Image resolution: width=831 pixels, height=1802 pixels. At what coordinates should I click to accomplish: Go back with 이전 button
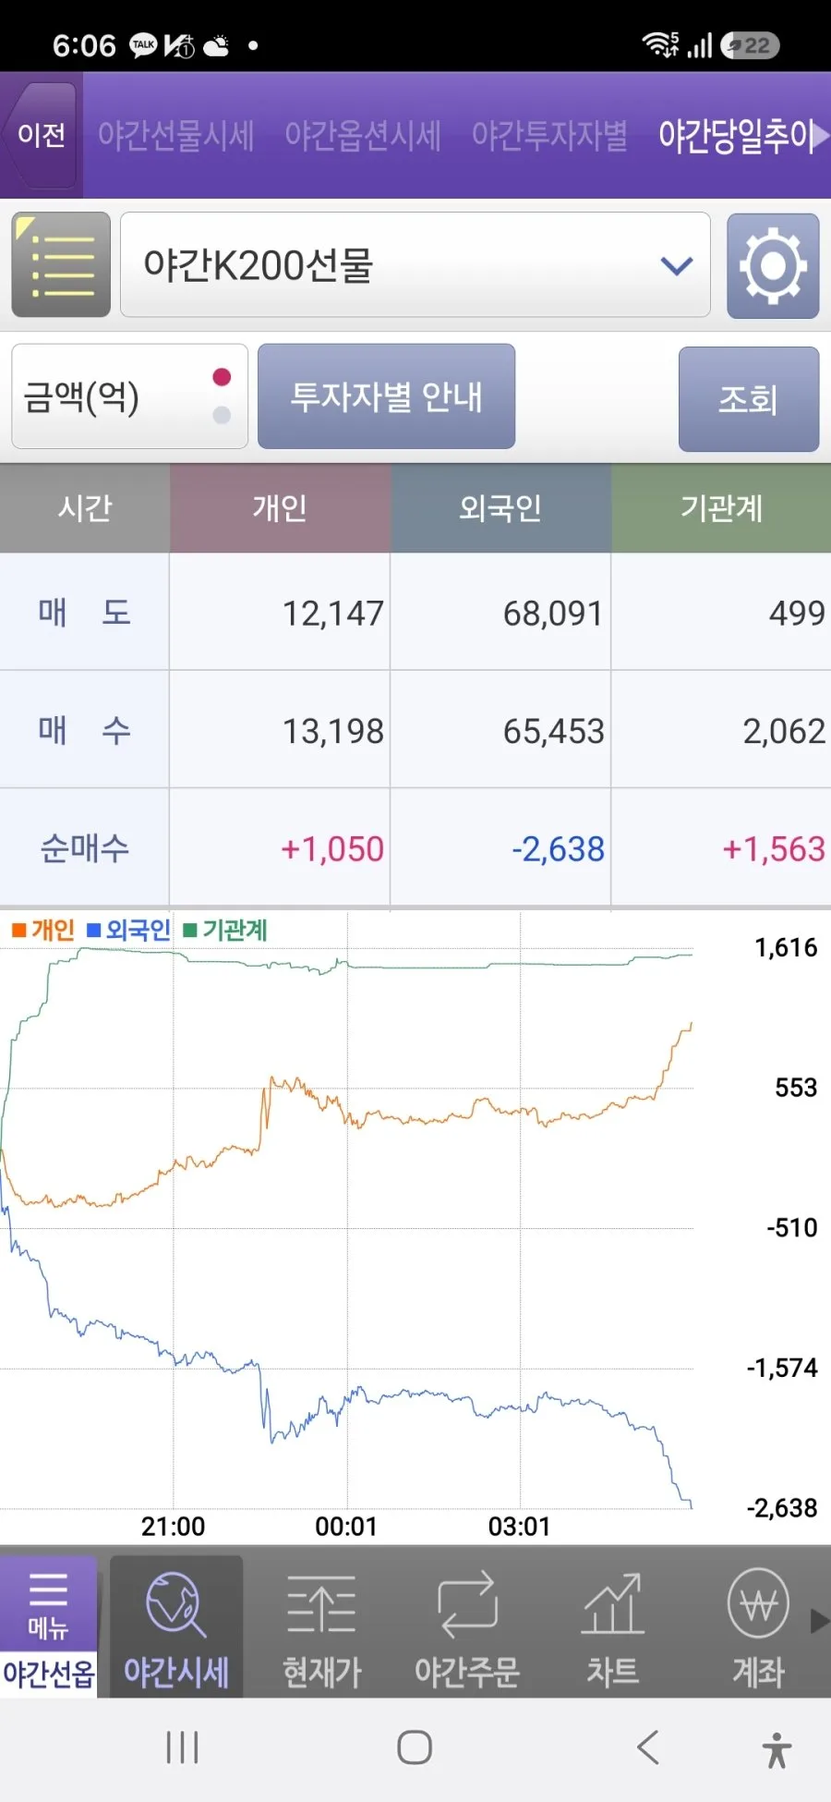point(42,135)
